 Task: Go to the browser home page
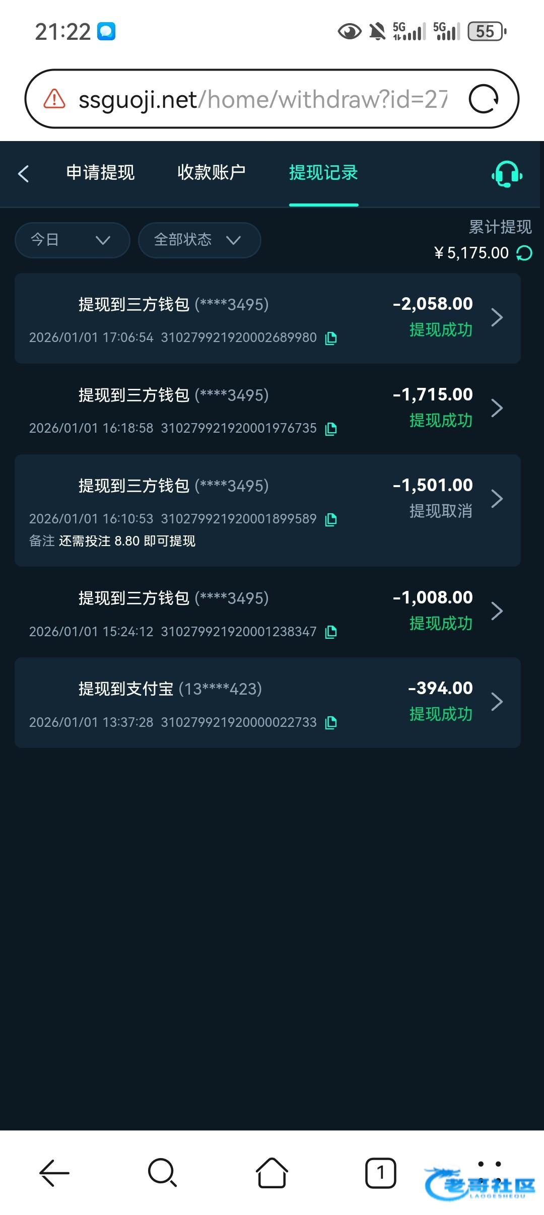coord(271,1173)
